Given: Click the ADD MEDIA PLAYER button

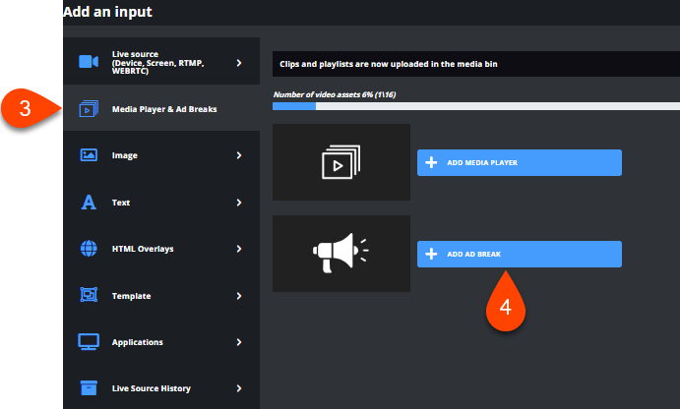Looking at the screenshot, I should point(520,163).
